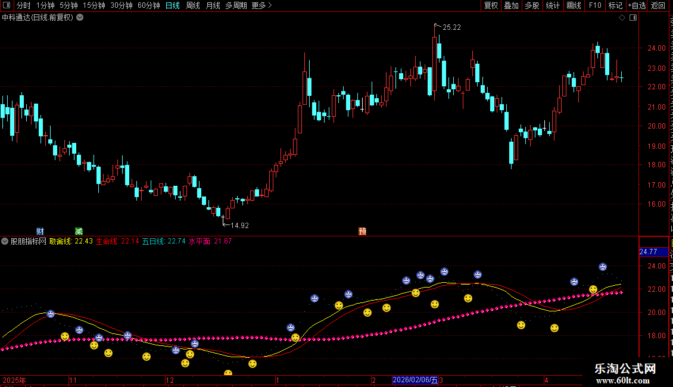Click the panel layout icon at top-left
This screenshot has width=673, height=387.
(x=7, y=5)
